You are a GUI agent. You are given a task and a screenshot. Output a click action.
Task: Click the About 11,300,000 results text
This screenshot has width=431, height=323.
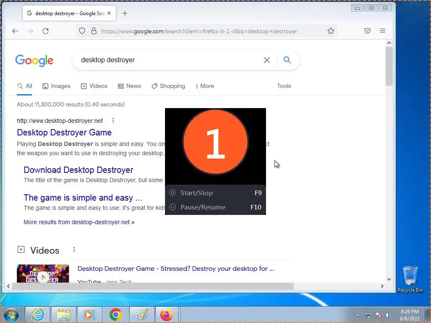coord(71,104)
